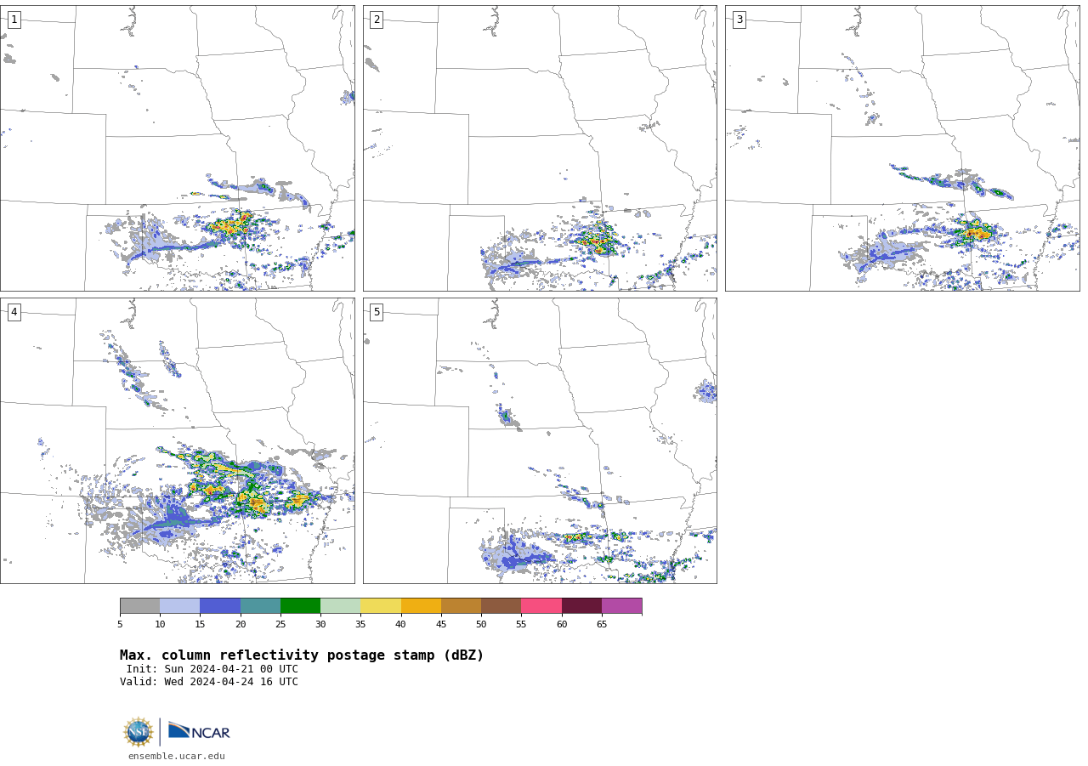Click the ensemble.ucar.edu text
The image size is (1088, 766).
point(177,757)
